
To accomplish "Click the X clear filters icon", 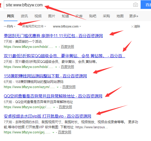I will tap(132, 26).
